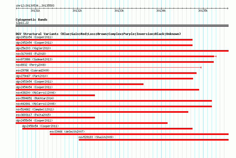236x158 pixels.
Task: Click the 30135k ruler label
Action: pyautogui.click(x=203, y=11)
